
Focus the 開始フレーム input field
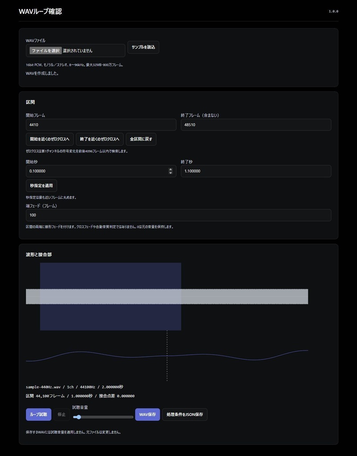pyautogui.click(x=101, y=125)
